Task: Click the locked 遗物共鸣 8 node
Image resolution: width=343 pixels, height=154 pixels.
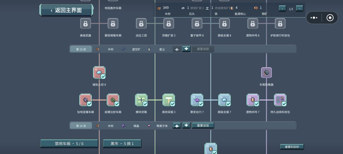Action: pos(253,23)
